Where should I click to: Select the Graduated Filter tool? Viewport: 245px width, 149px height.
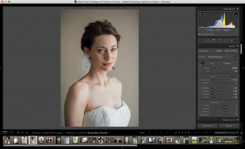(x=220, y=40)
